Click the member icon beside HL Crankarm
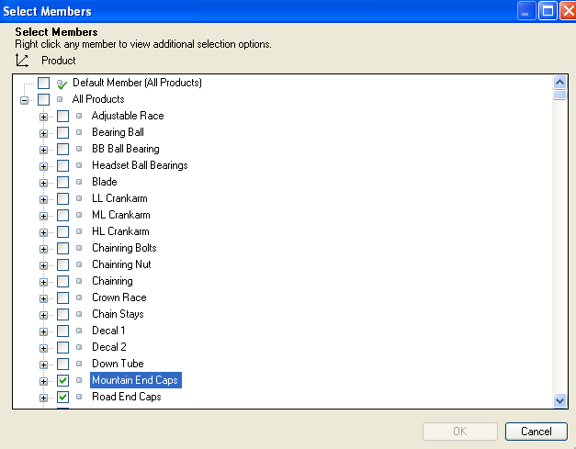576x449 pixels. click(x=79, y=231)
